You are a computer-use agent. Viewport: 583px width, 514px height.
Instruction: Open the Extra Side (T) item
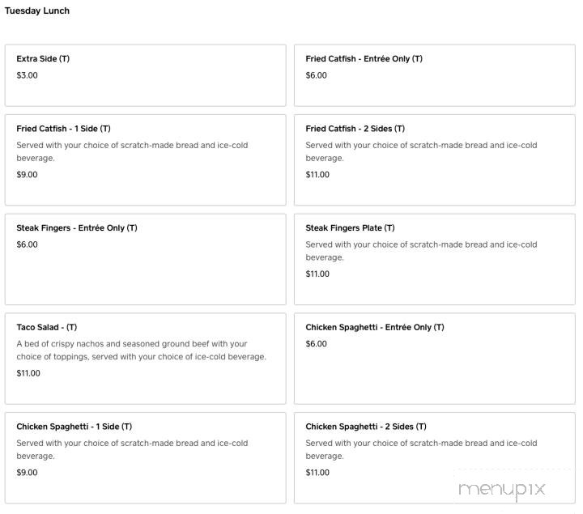(x=43, y=59)
